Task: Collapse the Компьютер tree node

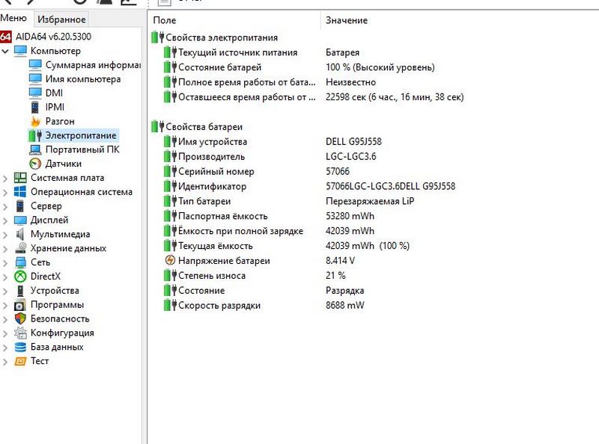Action: click(6, 51)
